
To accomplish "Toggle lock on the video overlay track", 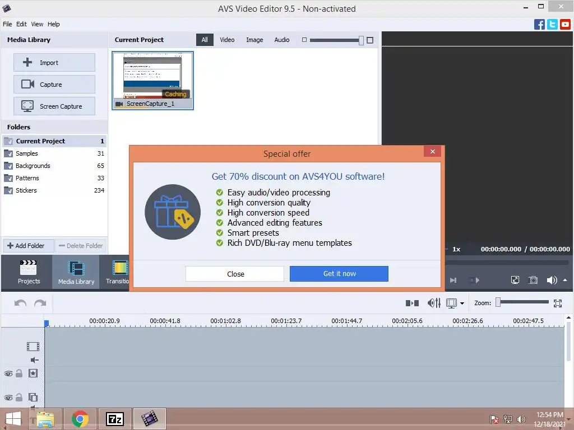I will 19,398.
